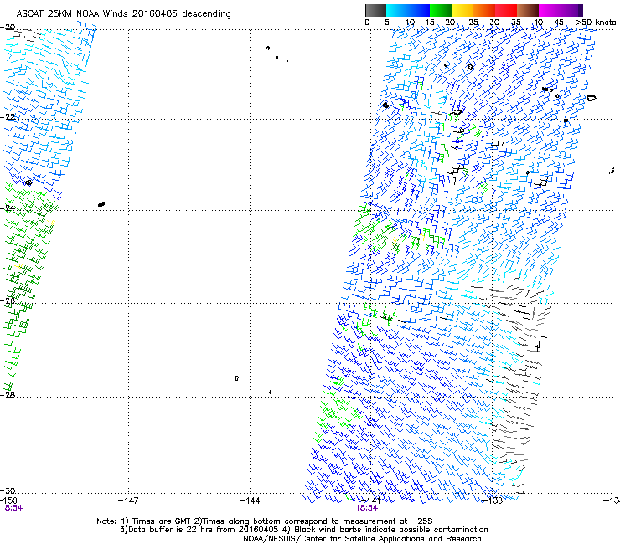Click the latitude label '-22'
This screenshot has width=620, height=544.
8,116
